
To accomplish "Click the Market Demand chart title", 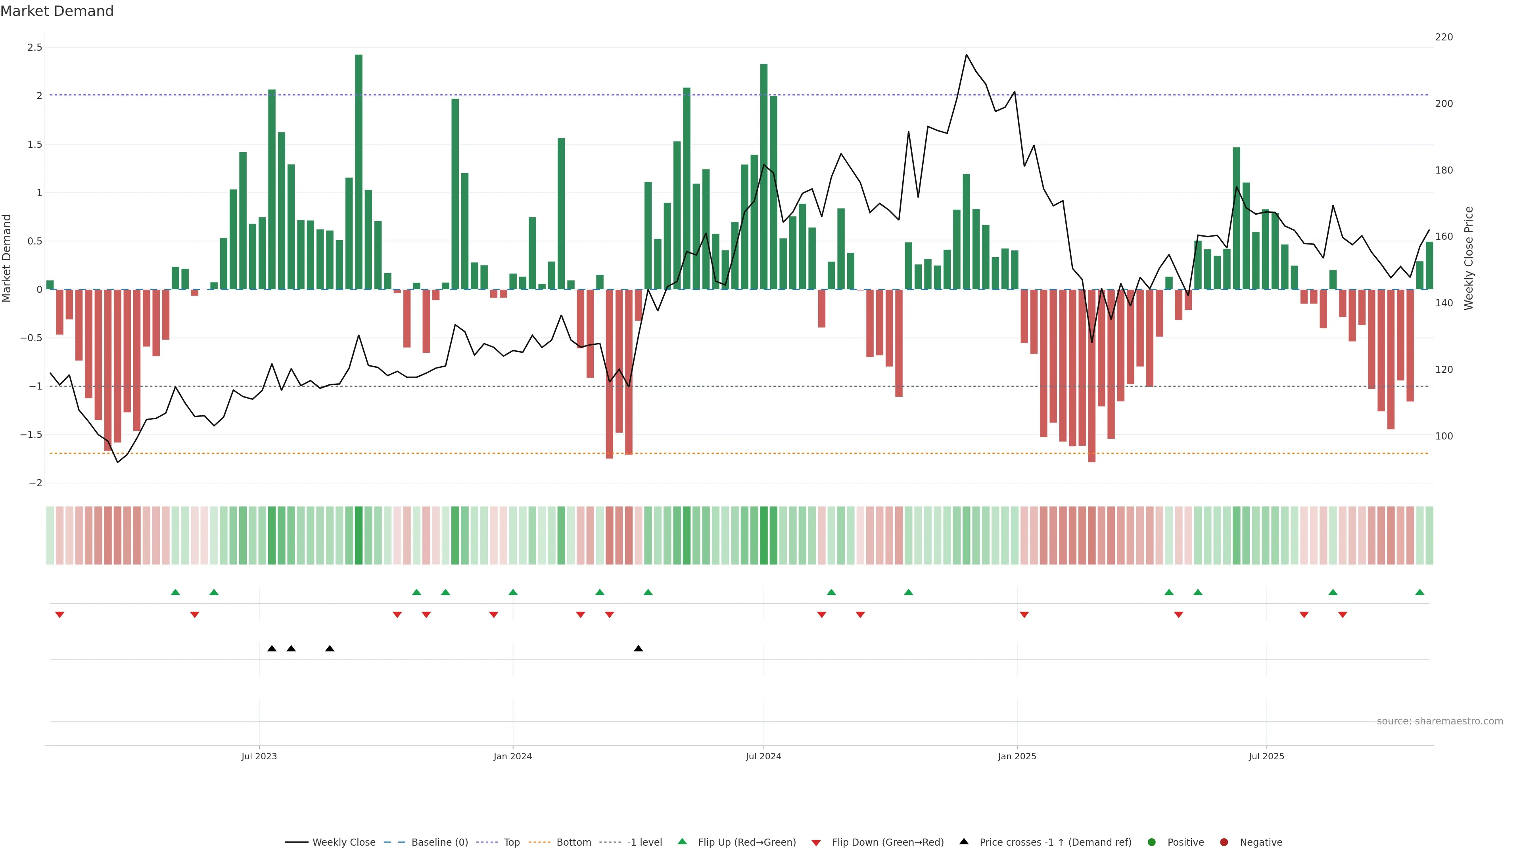I will (x=57, y=11).
